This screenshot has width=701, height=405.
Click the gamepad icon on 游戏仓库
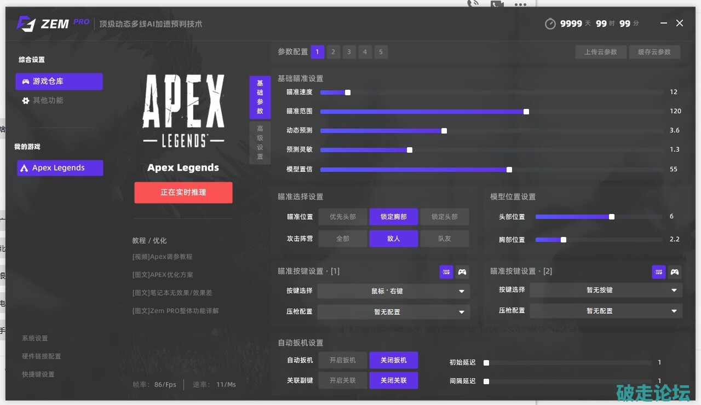point(25,82)
